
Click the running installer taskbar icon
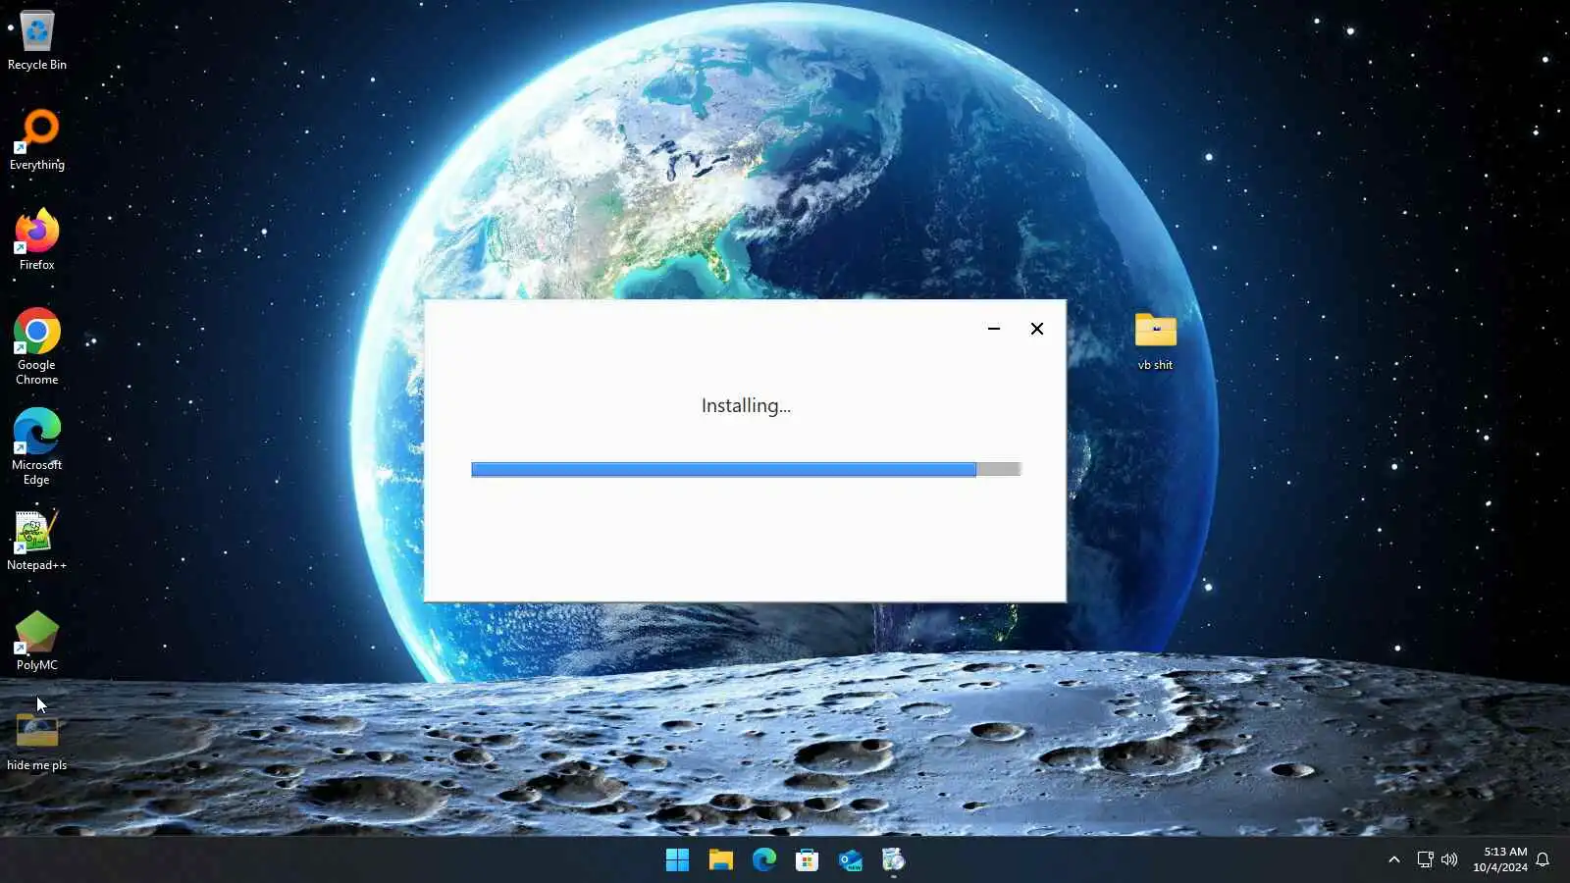coord(893,860)
